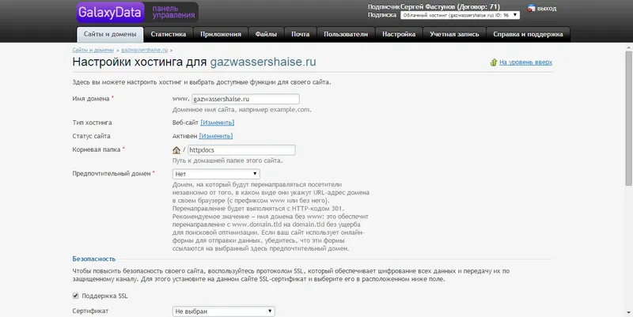
Task: Open the Предпочтительный домен dropdown
Action: pos(216,174)
